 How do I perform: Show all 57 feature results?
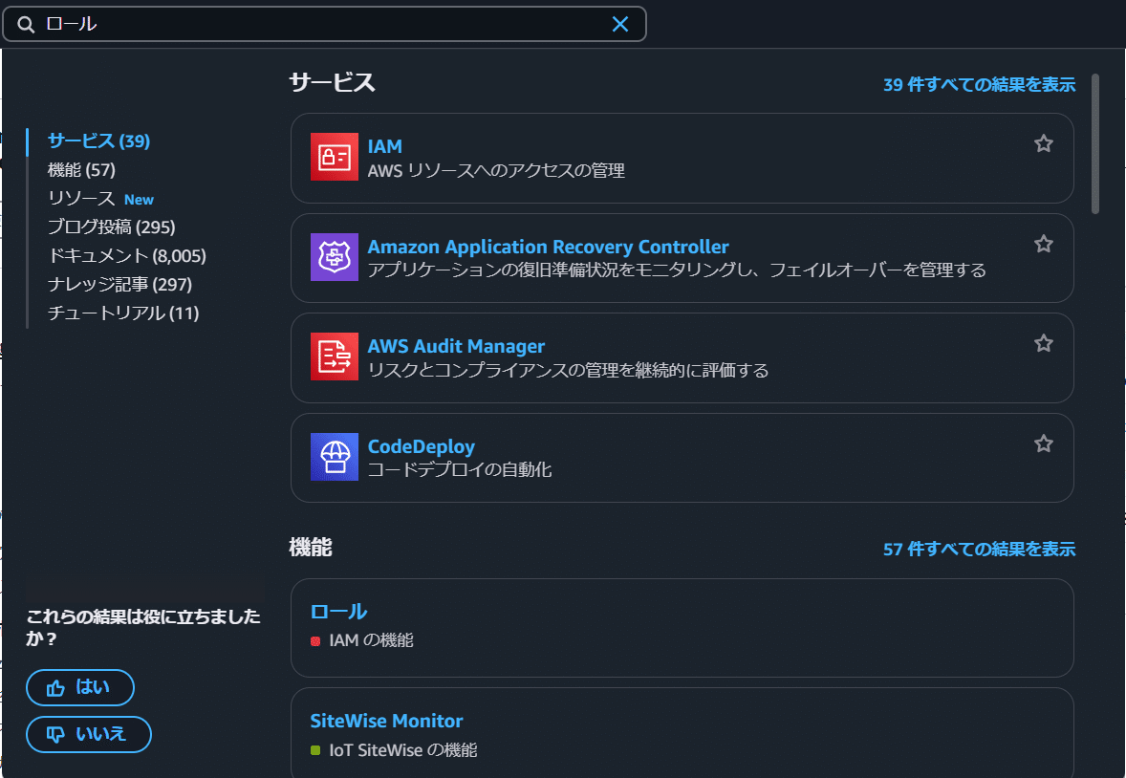980,550
